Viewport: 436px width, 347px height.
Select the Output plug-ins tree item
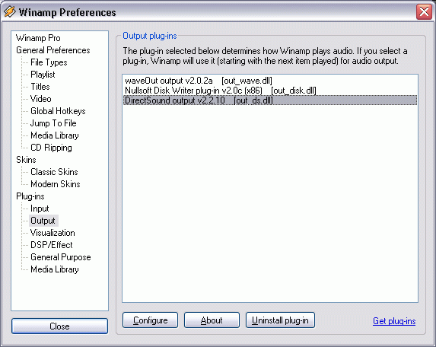pos(43,221)
